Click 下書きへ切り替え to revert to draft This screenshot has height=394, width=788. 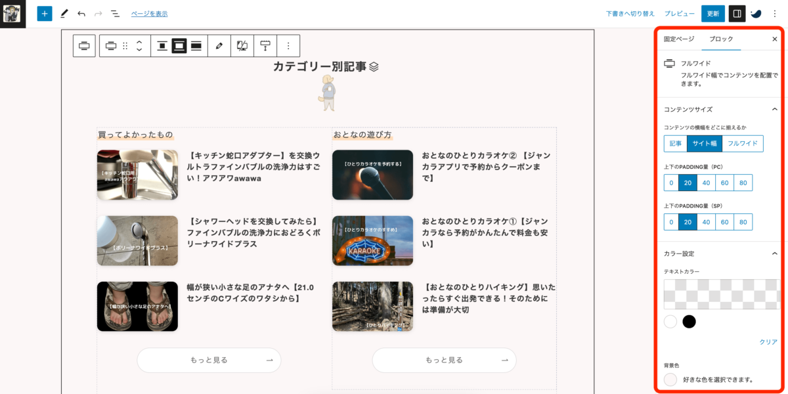coord(630,13)
